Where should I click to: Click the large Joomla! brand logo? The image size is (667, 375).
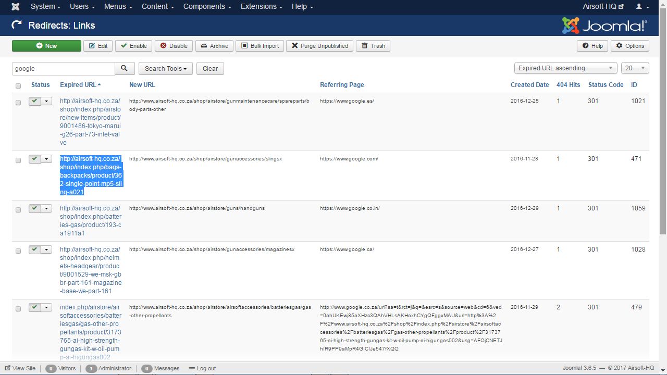(x=604, y=26)
